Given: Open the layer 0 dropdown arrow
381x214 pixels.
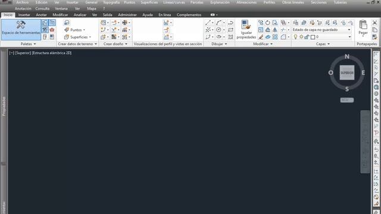Looking at the screenshot, I should tap(349, 37).
